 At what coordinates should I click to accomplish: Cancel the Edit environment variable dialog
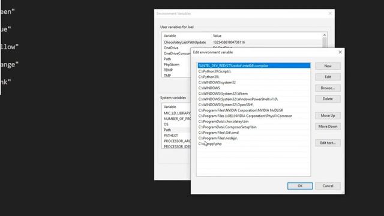point(328,186)
